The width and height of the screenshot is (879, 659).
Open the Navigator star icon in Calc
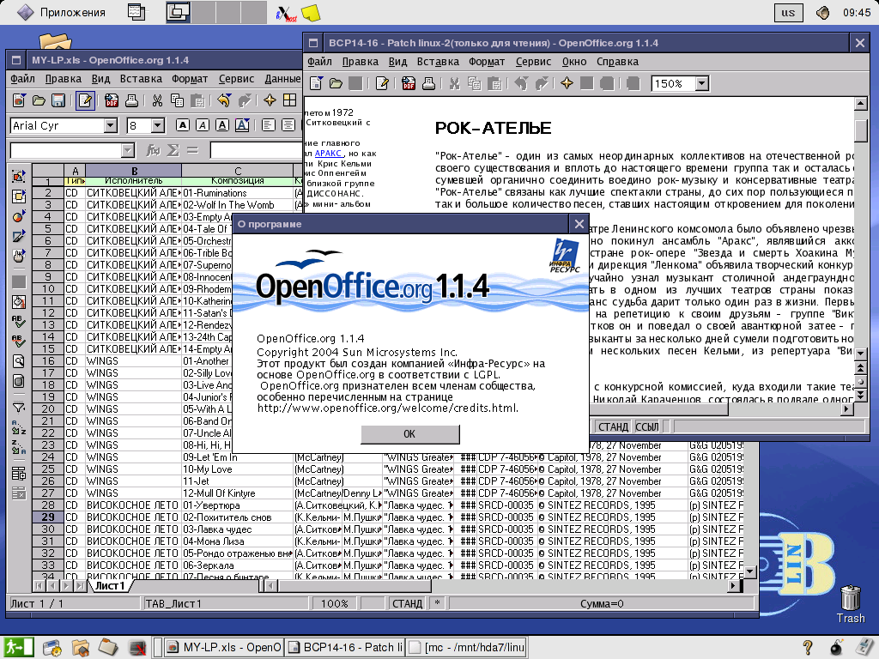pos(270,101)
